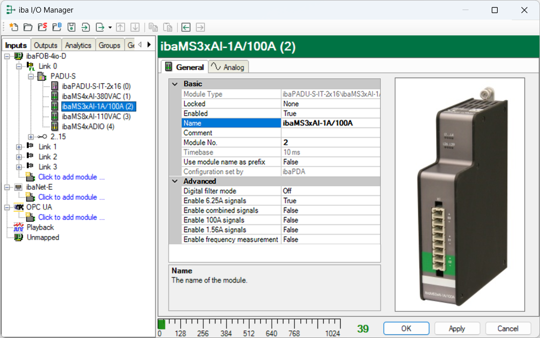Toggle Enable frequency measurement value
Viewport: 540px width, 338px height.
[x=330, y=240]
